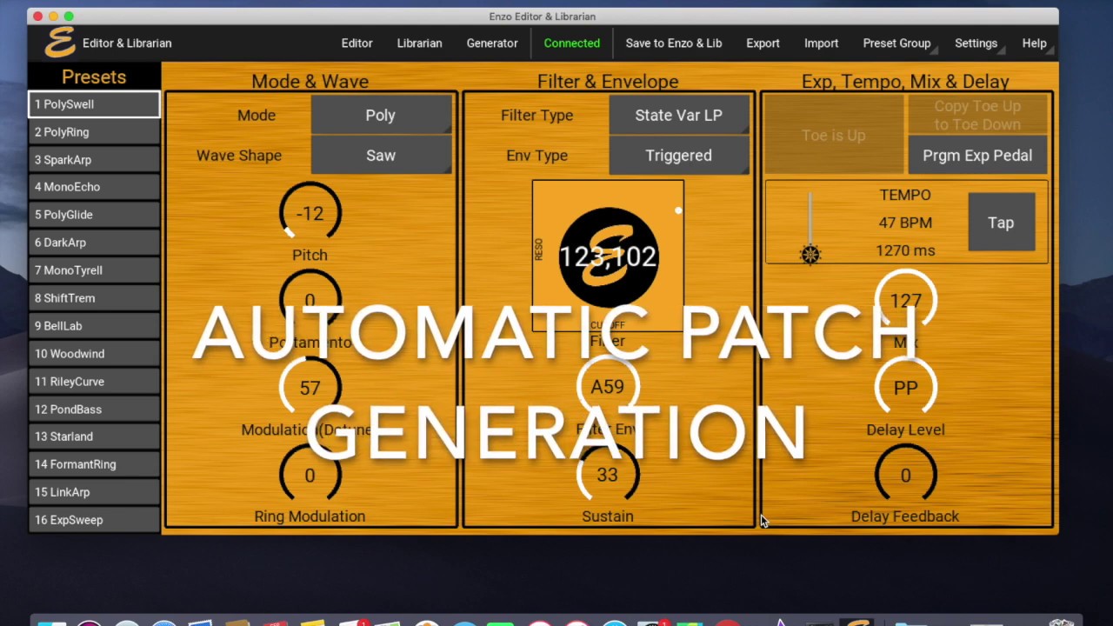Click the Delay Level knob showing PP
This screenshot has width=1113, height=626.
click(905, 388)
